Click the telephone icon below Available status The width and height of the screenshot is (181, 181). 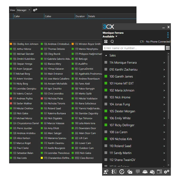tap(106, 41)
